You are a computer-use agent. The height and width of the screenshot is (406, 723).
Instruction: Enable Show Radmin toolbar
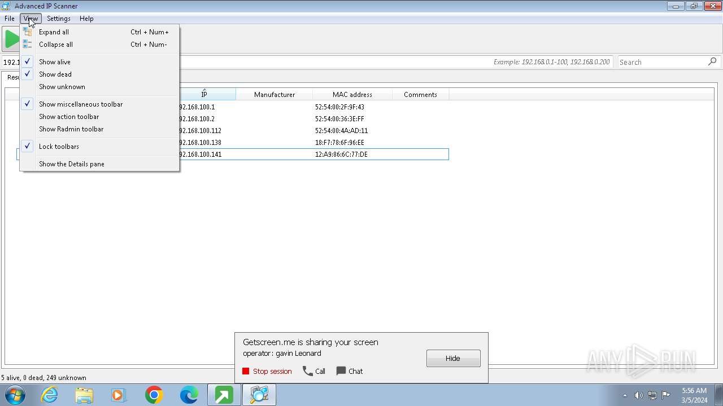pyautogui.click(x=99, y=129)
